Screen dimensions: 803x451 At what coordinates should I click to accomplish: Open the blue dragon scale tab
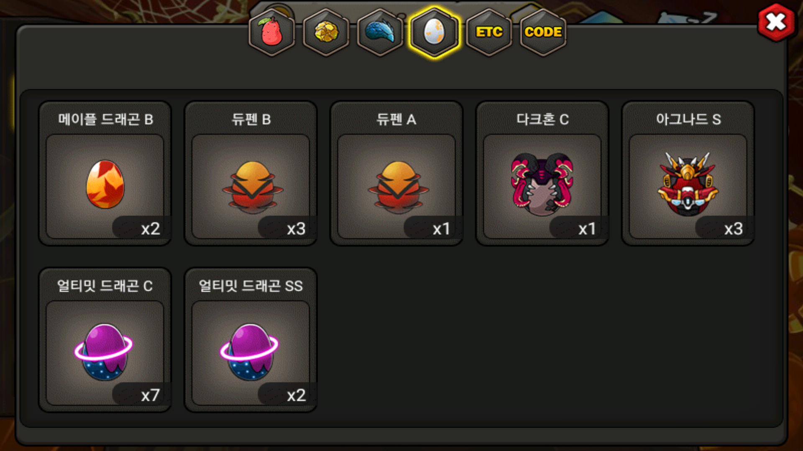click(x=380, y=32)
